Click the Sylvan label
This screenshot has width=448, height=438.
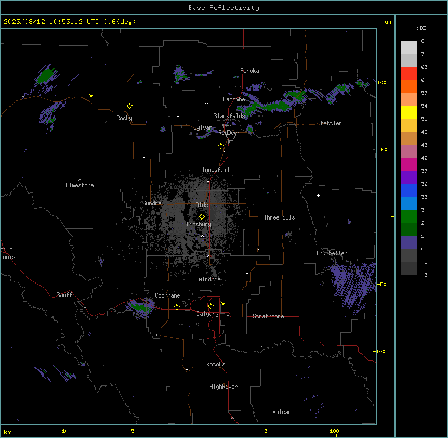(x=203, y=127)
